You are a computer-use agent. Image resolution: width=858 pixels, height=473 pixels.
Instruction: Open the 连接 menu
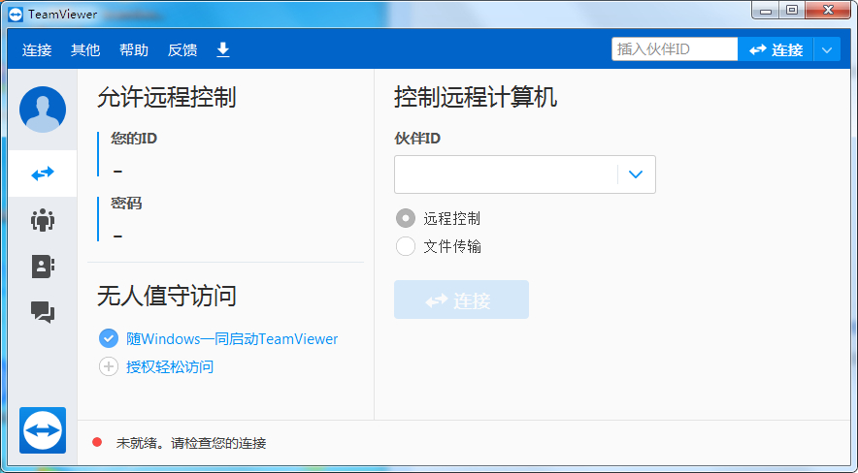(37, 49)
